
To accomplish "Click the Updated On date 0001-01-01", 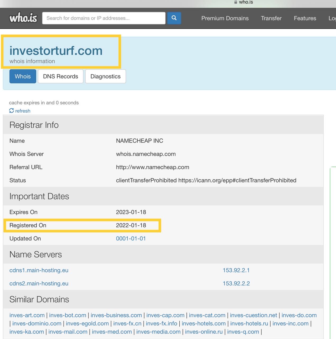I will (x=131, y=238).
